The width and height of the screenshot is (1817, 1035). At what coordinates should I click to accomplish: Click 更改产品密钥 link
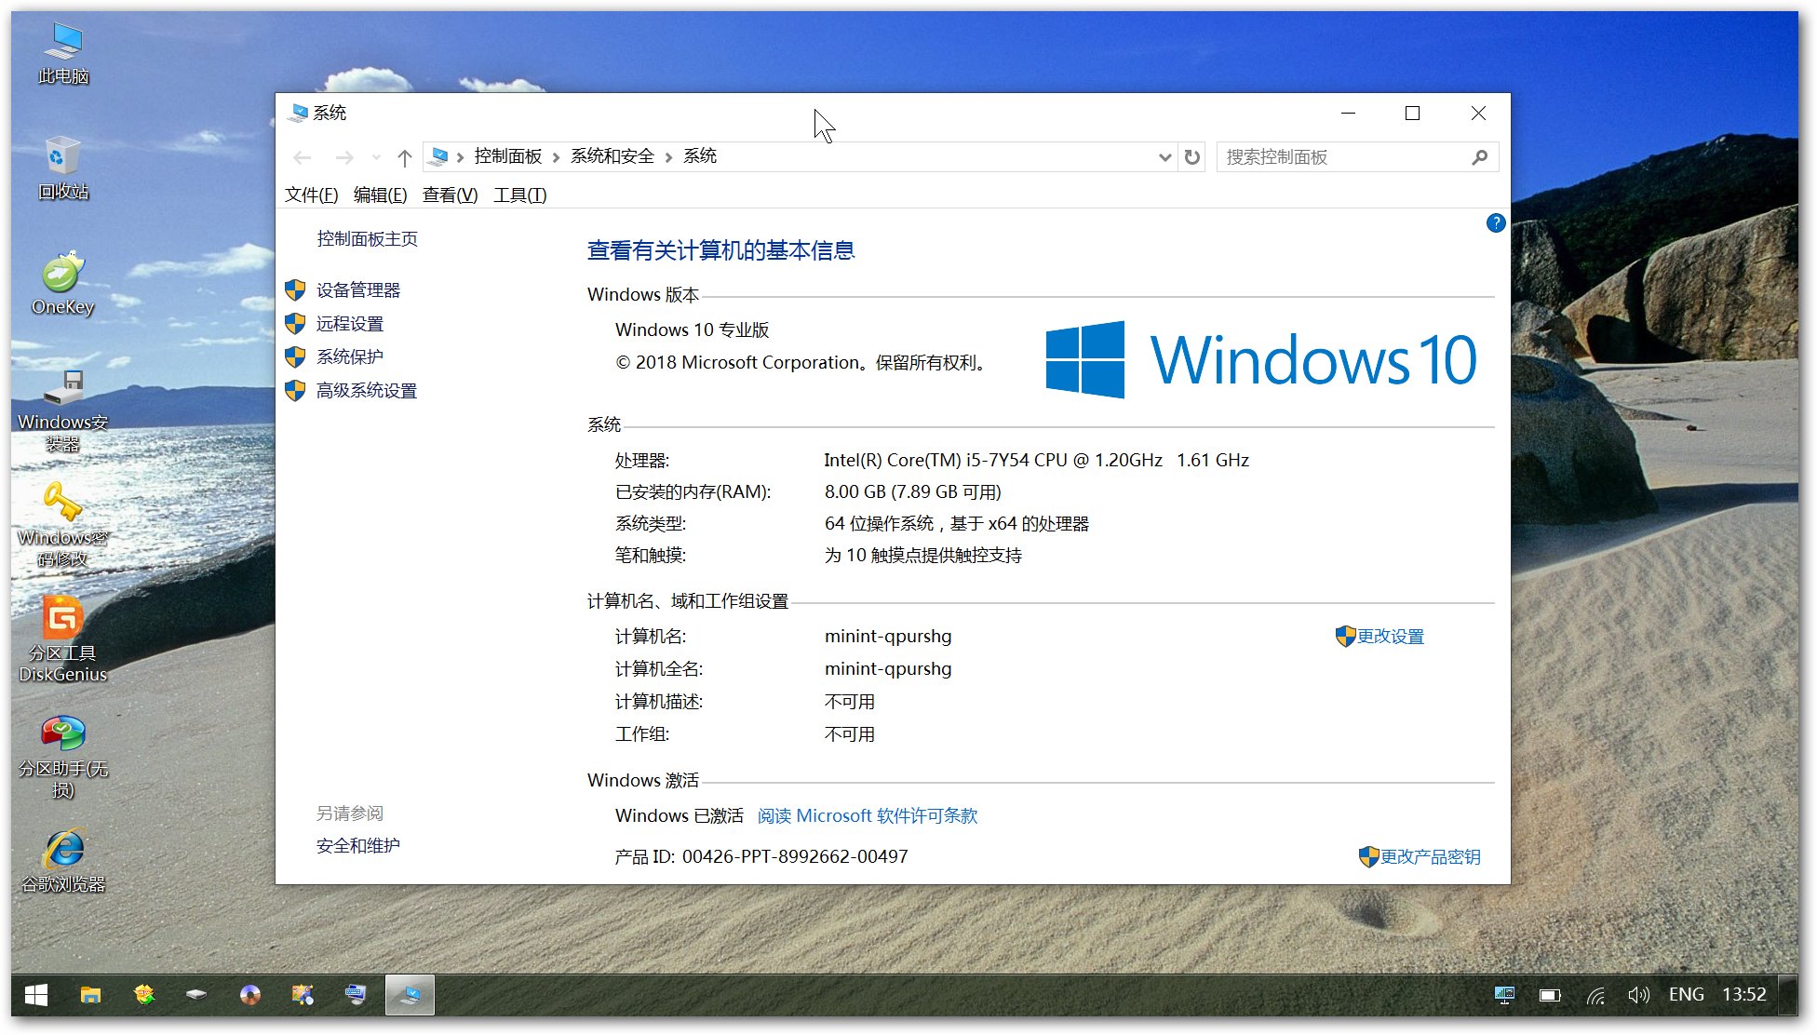pyautogui.click(x=1429, y=857)
